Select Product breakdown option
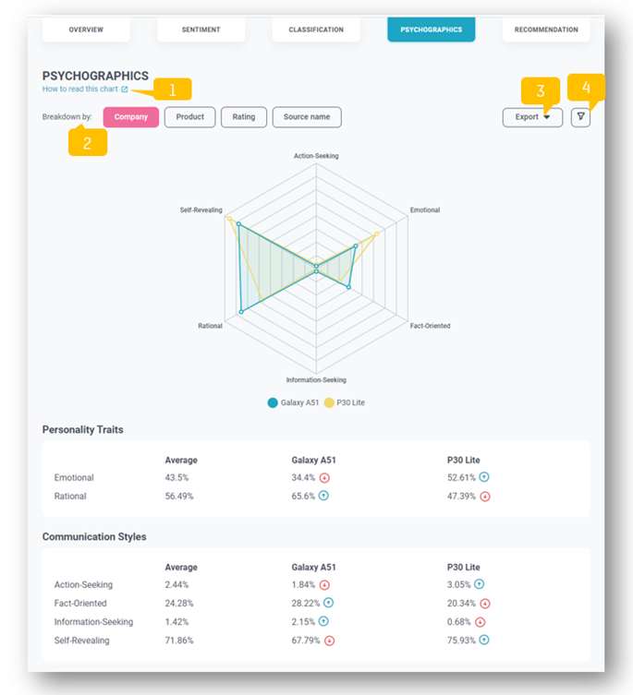 [190, 117]
